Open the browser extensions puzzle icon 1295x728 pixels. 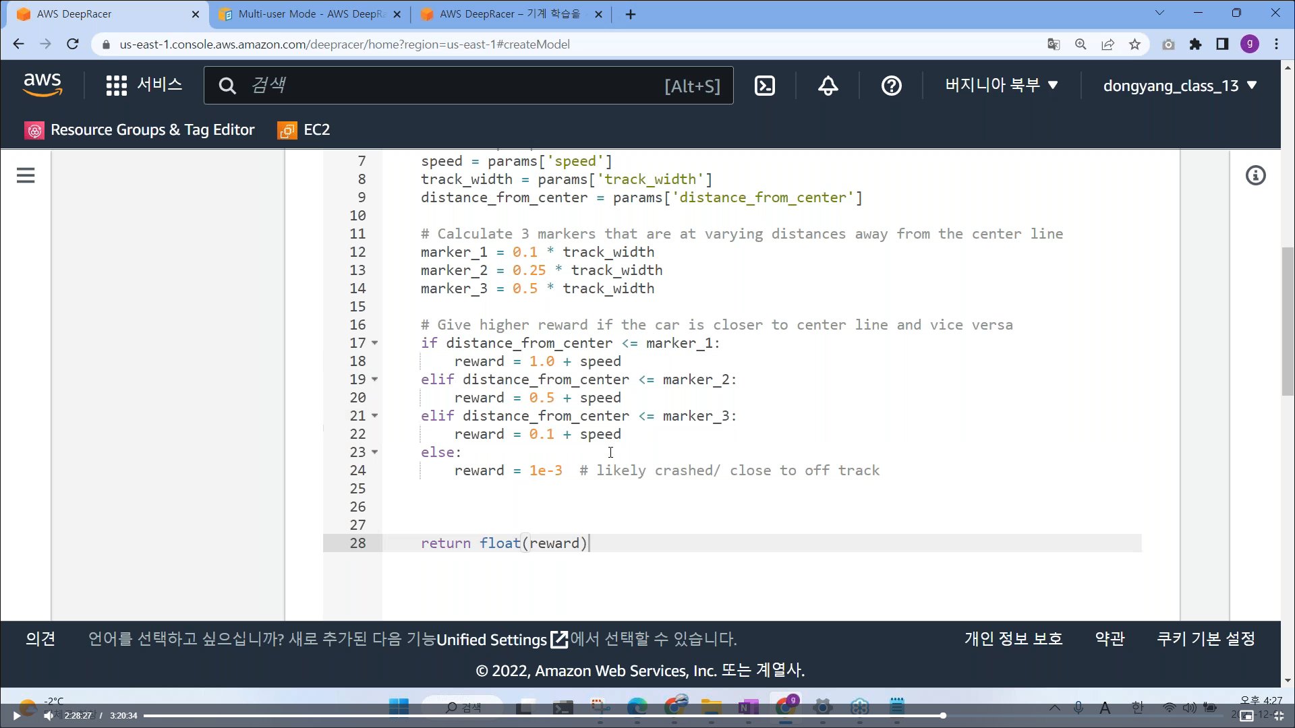[x=1195, y=44]
